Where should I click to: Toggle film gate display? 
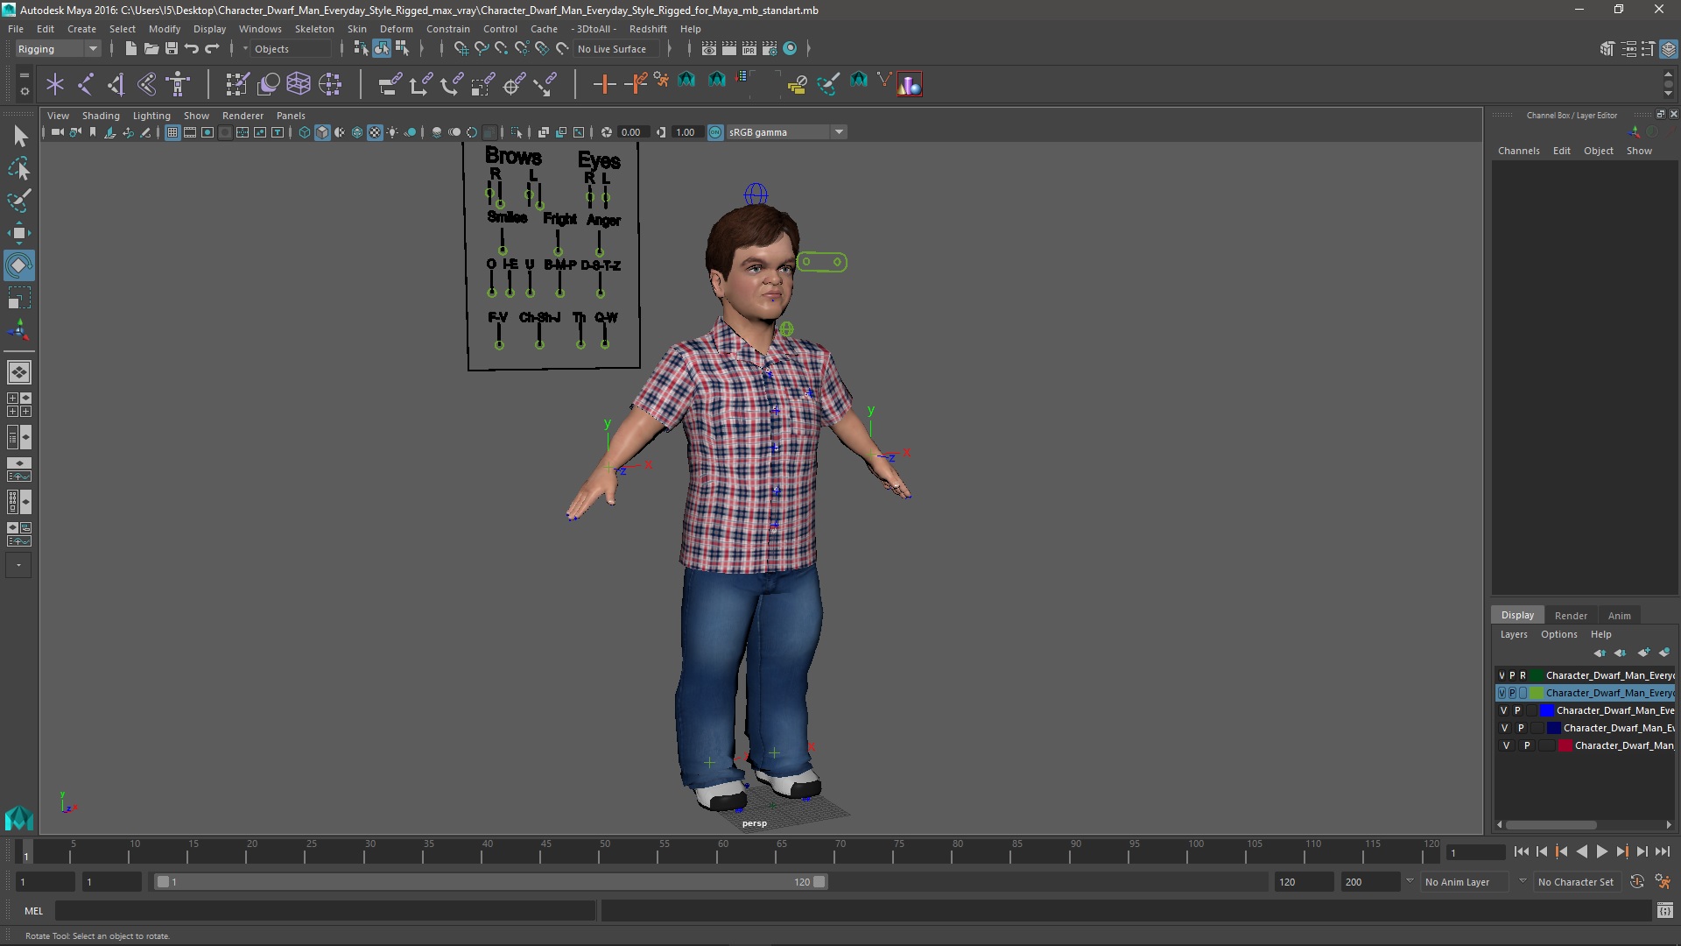[190, 132]
